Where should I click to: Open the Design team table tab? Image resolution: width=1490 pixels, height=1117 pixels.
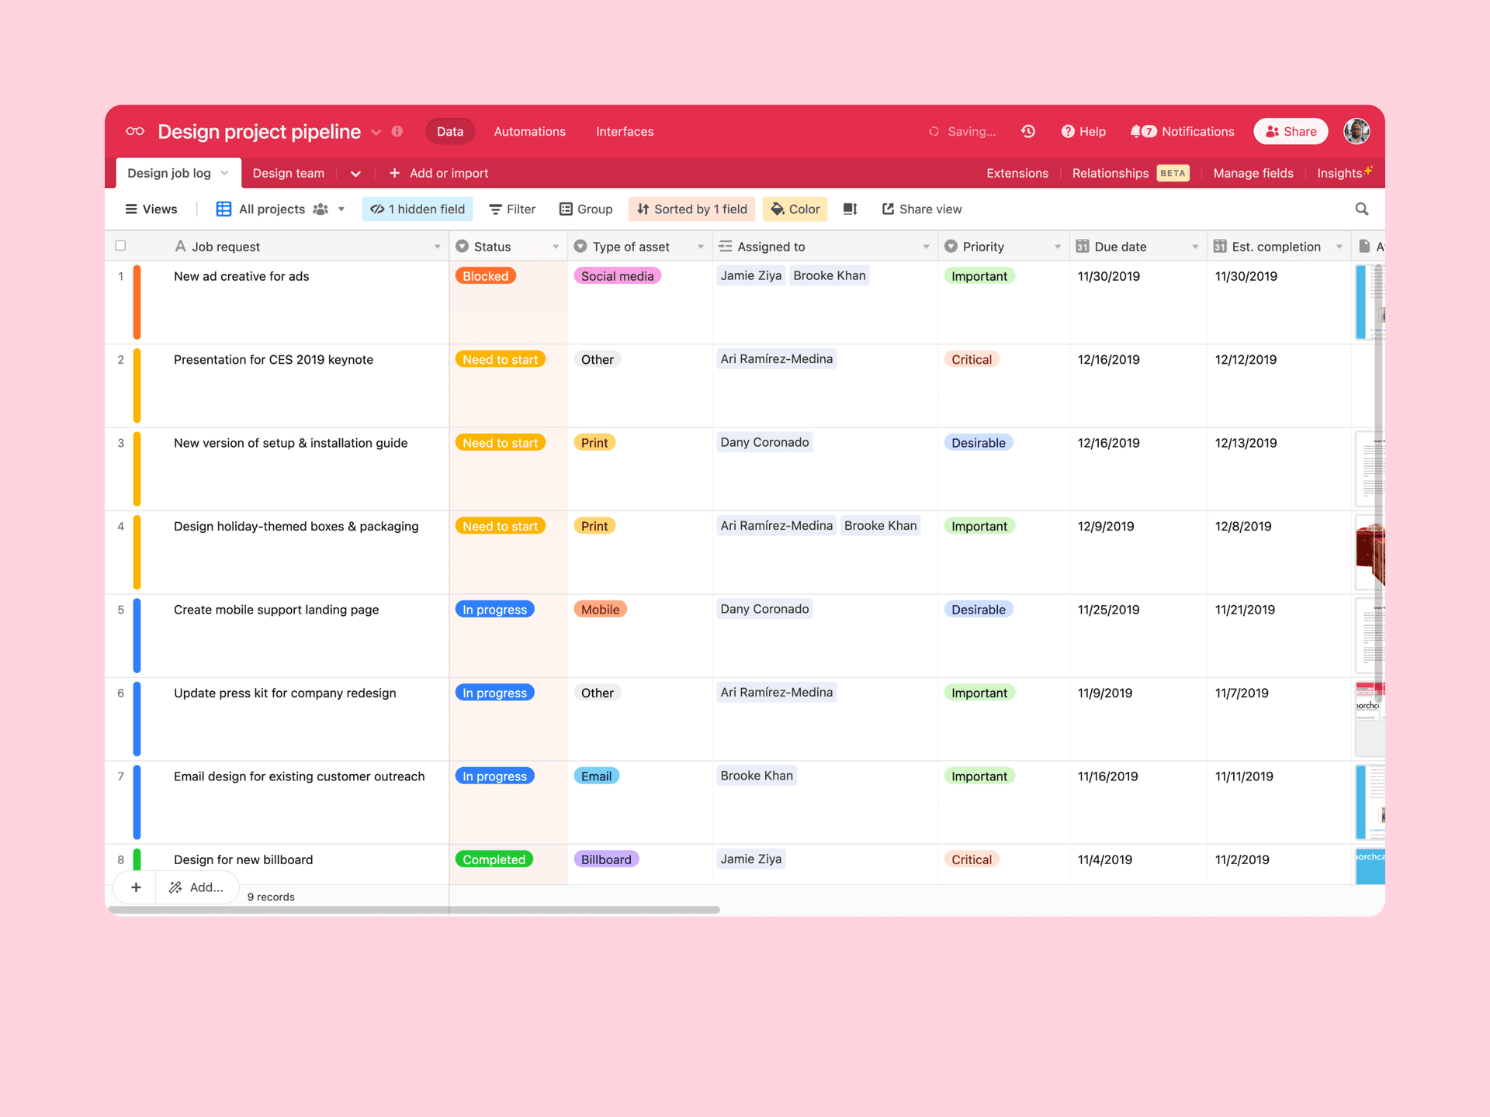(289, 173)
